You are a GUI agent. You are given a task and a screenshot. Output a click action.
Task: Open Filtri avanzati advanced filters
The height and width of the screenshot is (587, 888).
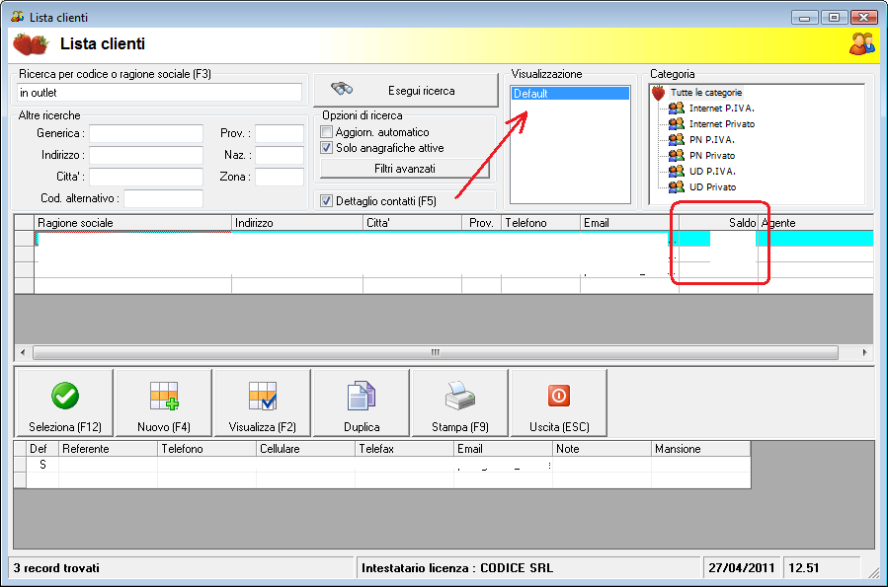pos(405,169)
